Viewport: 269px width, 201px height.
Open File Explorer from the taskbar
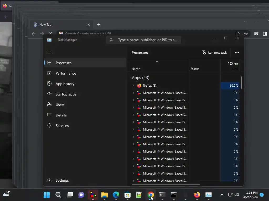click(x=105, y=195)
